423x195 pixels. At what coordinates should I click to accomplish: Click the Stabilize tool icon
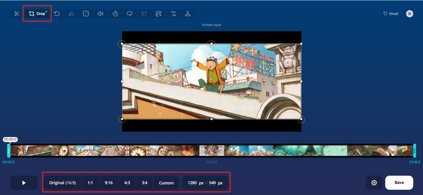[144, 14]
